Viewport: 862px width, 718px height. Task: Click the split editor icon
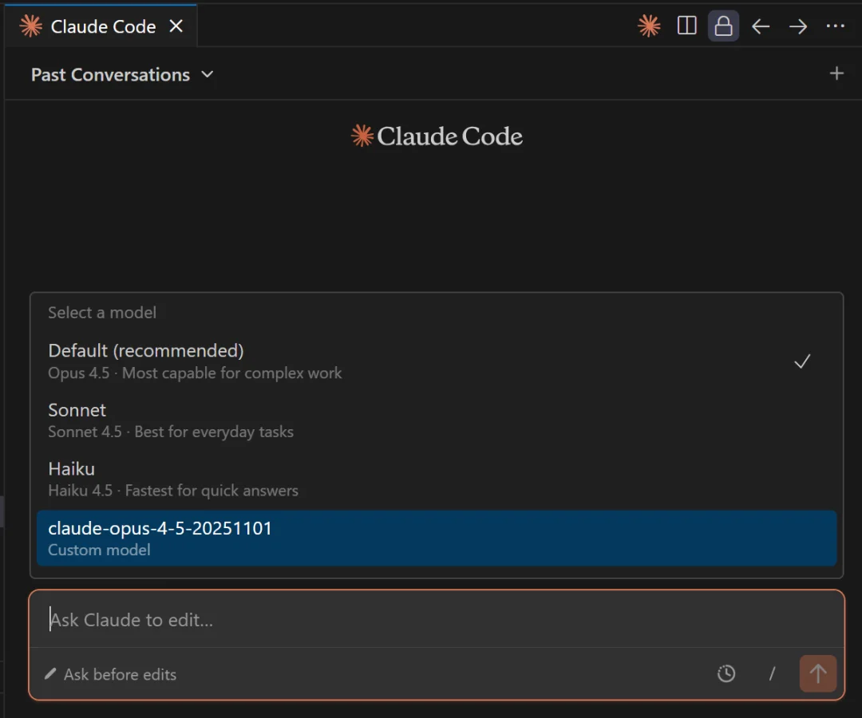pyautogui.click(x=686, y=26)
